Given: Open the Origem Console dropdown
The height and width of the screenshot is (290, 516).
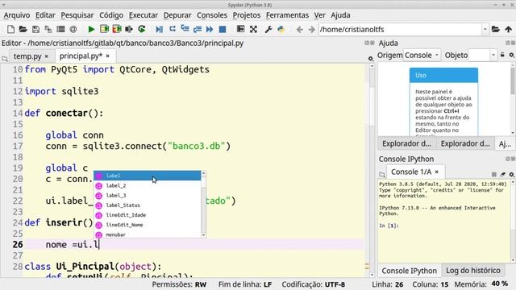Looking at the screenshot, I should pos(422,56).
